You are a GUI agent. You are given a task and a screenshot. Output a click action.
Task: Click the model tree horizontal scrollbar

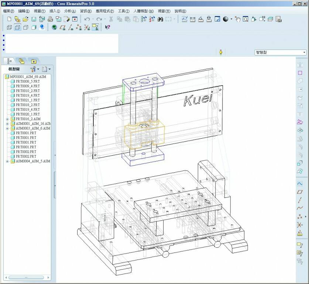pos(26,277)
